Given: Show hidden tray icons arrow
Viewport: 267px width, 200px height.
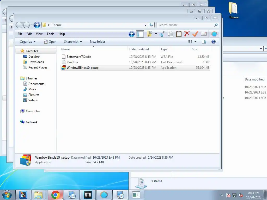Looking at the screenshot, I should (x=222, y=195).
